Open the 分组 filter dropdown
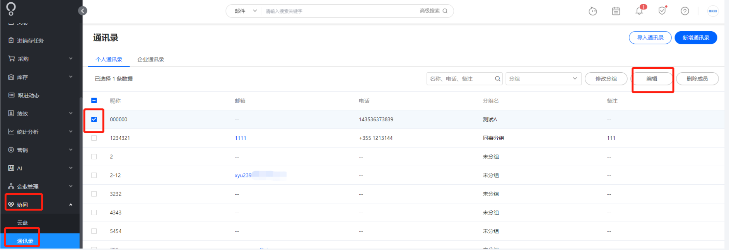This screenshot has height=250, width=729. (543, 79)
